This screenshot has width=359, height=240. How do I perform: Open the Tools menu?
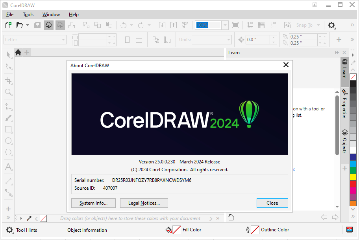click(28, 15)
